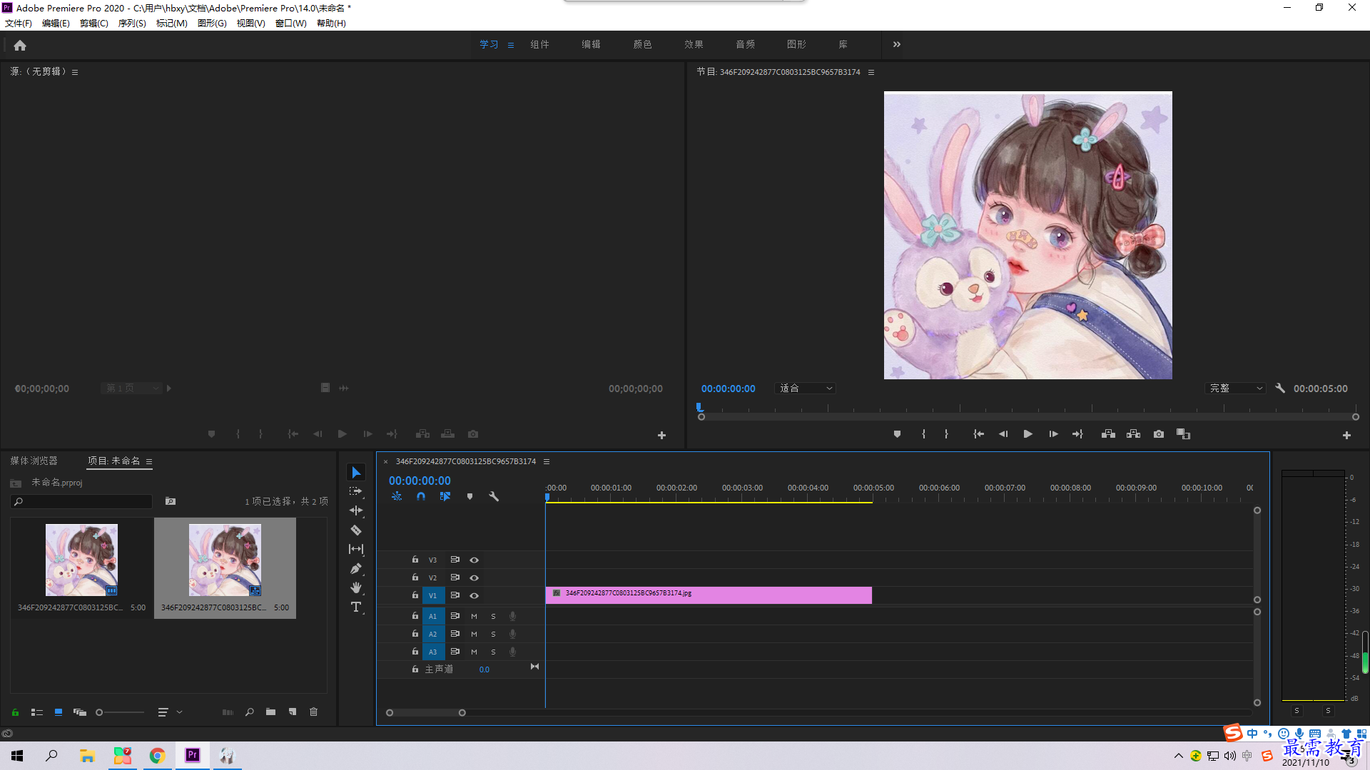Image resolution: width=1370 pixels, height=770 pixels.
Task: Open program monitor panel menu
Action: 871,72
